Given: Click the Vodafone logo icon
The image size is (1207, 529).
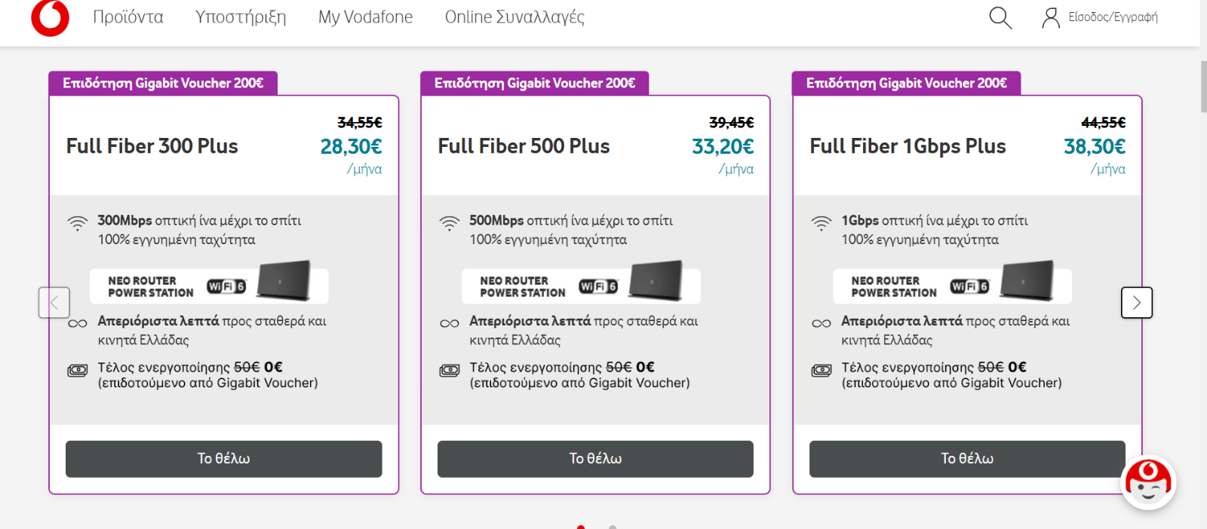Looking at the screenshot, I should coord(50,17).
